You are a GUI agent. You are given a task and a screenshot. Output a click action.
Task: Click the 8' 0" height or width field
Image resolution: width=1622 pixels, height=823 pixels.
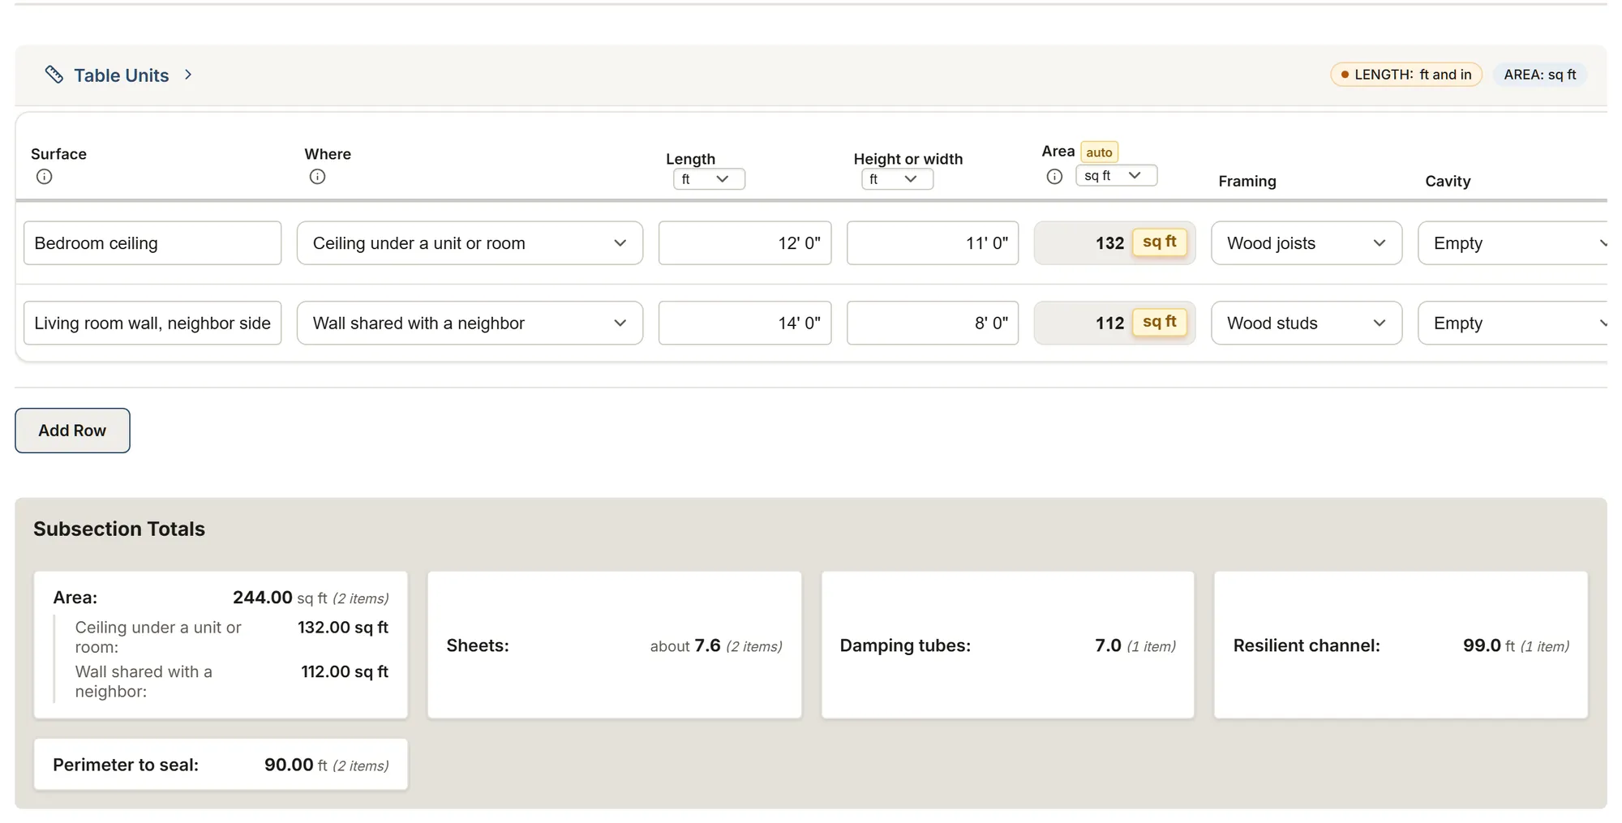pos(933,323)
